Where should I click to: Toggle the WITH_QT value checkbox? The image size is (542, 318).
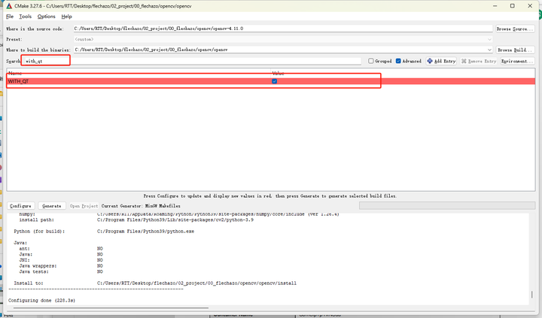[x=275, y=81]
